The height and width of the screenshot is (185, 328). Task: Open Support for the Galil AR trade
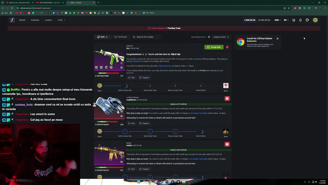coord(144,78)
